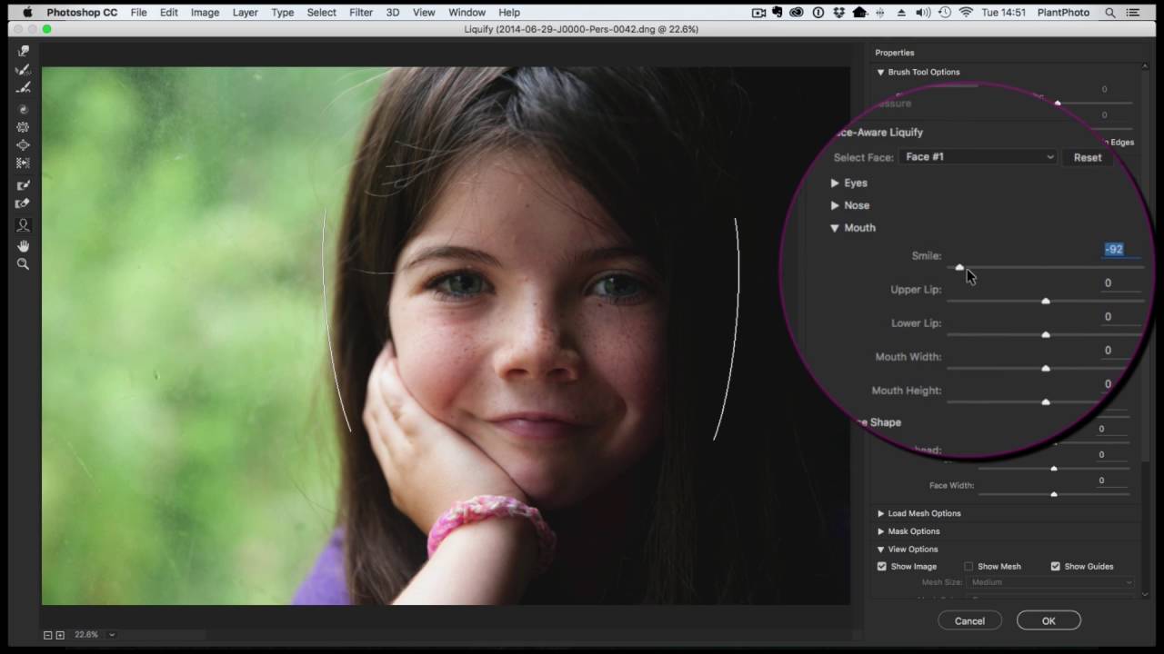Click the Reset button
This screenshot has height=654, width=1164.
coord(1088,157)
